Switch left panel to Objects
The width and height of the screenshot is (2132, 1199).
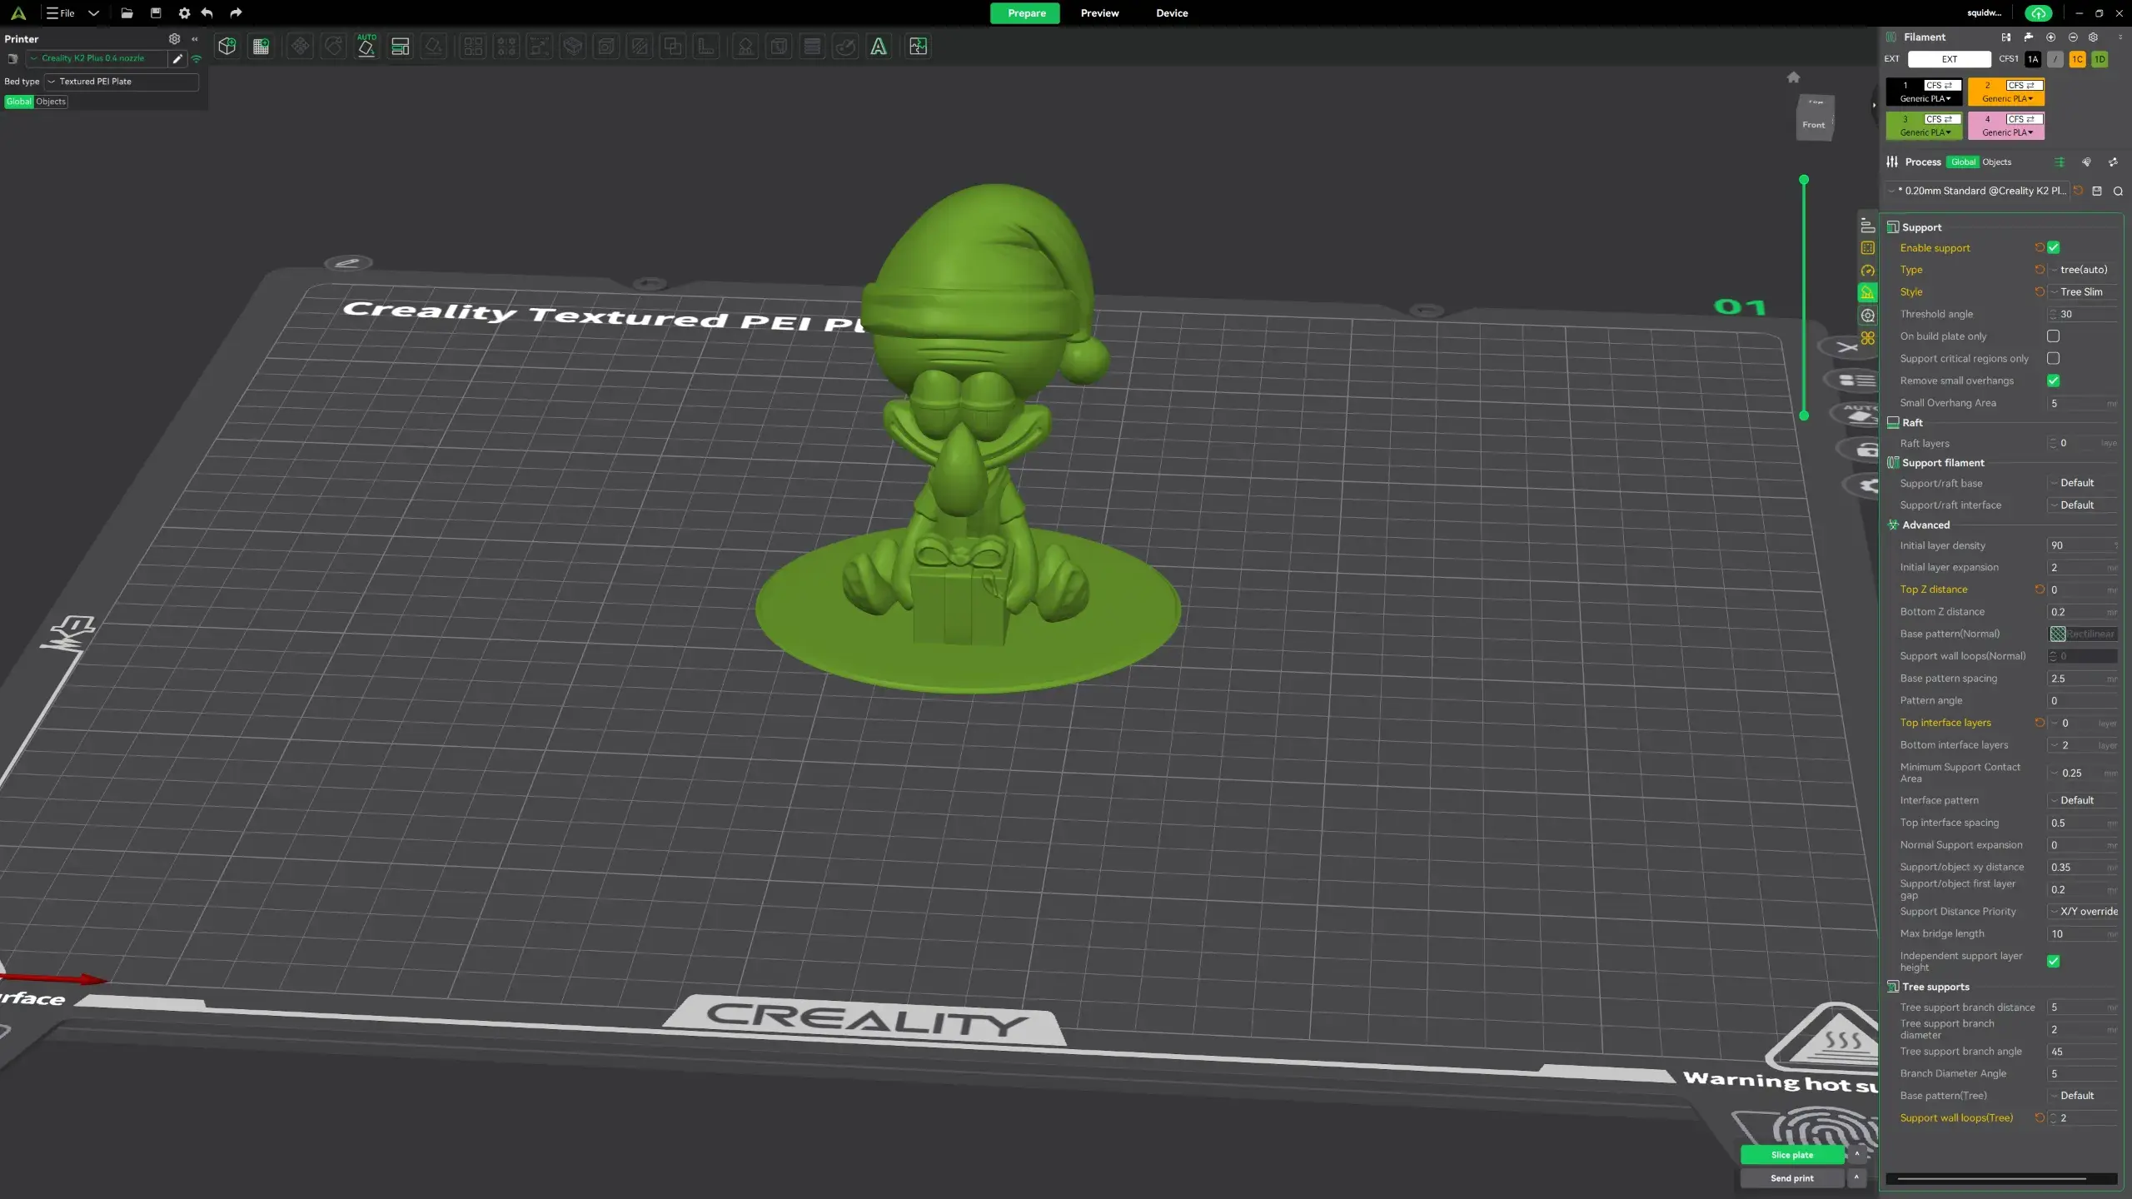(x=51, y=102)
